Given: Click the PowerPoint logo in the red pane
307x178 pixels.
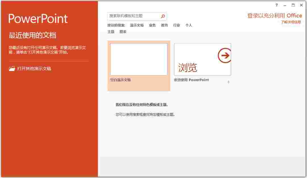Looking at the screenshot, I should pos(38,18).
